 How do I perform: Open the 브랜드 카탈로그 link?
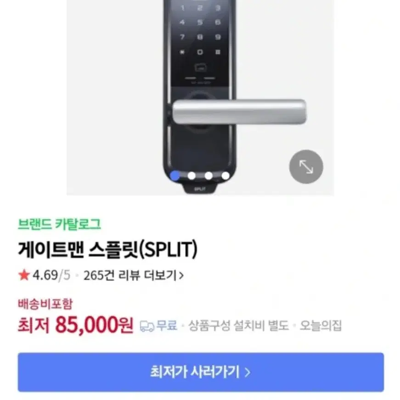(x=59, y=224)
